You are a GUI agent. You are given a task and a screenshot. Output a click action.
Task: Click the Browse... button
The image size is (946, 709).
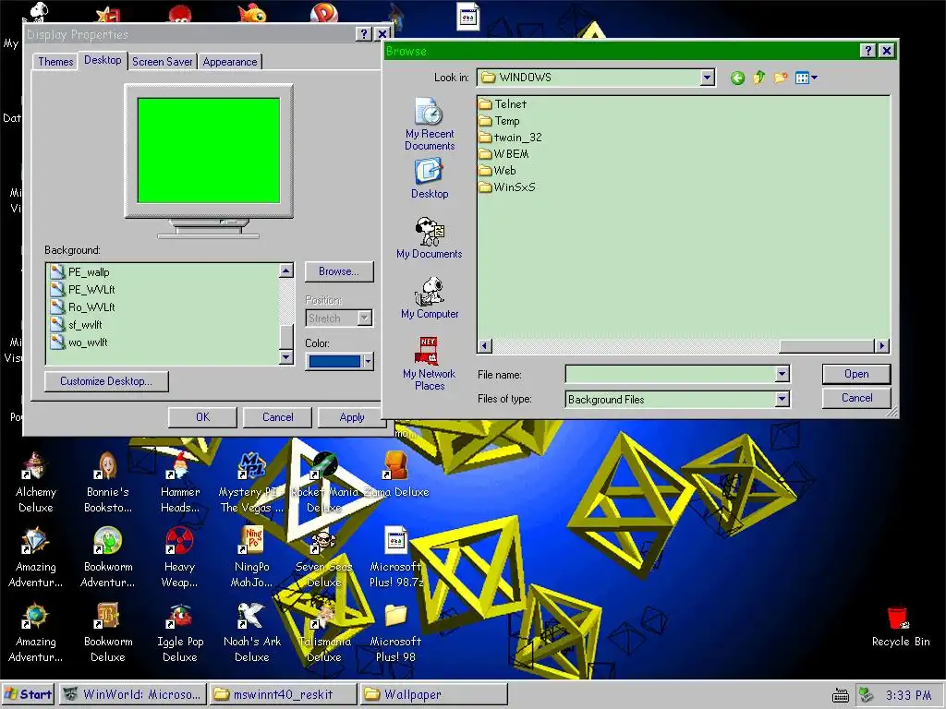click(x=339, y=272)
